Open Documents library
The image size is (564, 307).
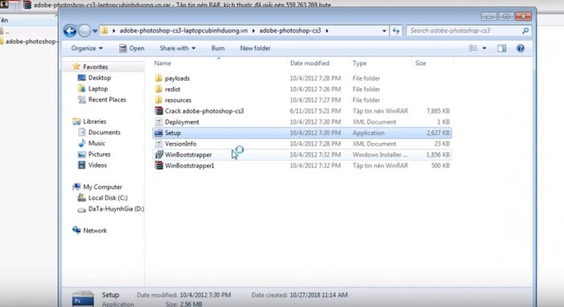point(99,133)
